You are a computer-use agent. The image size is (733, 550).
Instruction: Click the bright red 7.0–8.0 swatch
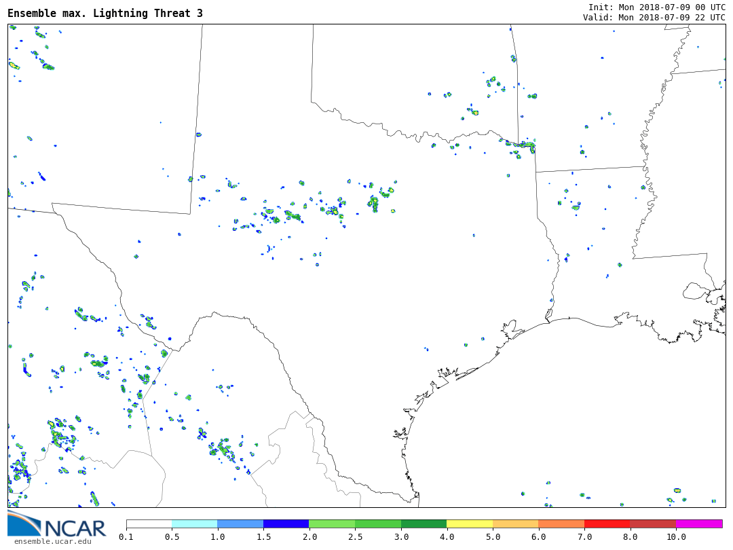pyautogui.click(x=607, y=524)
